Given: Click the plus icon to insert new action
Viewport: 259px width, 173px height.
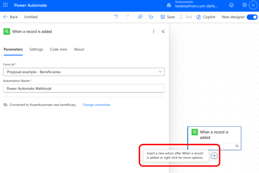Looking at the screenshot, I should 214,155.
